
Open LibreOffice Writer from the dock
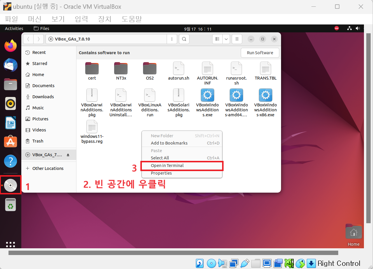click(11, 123)
